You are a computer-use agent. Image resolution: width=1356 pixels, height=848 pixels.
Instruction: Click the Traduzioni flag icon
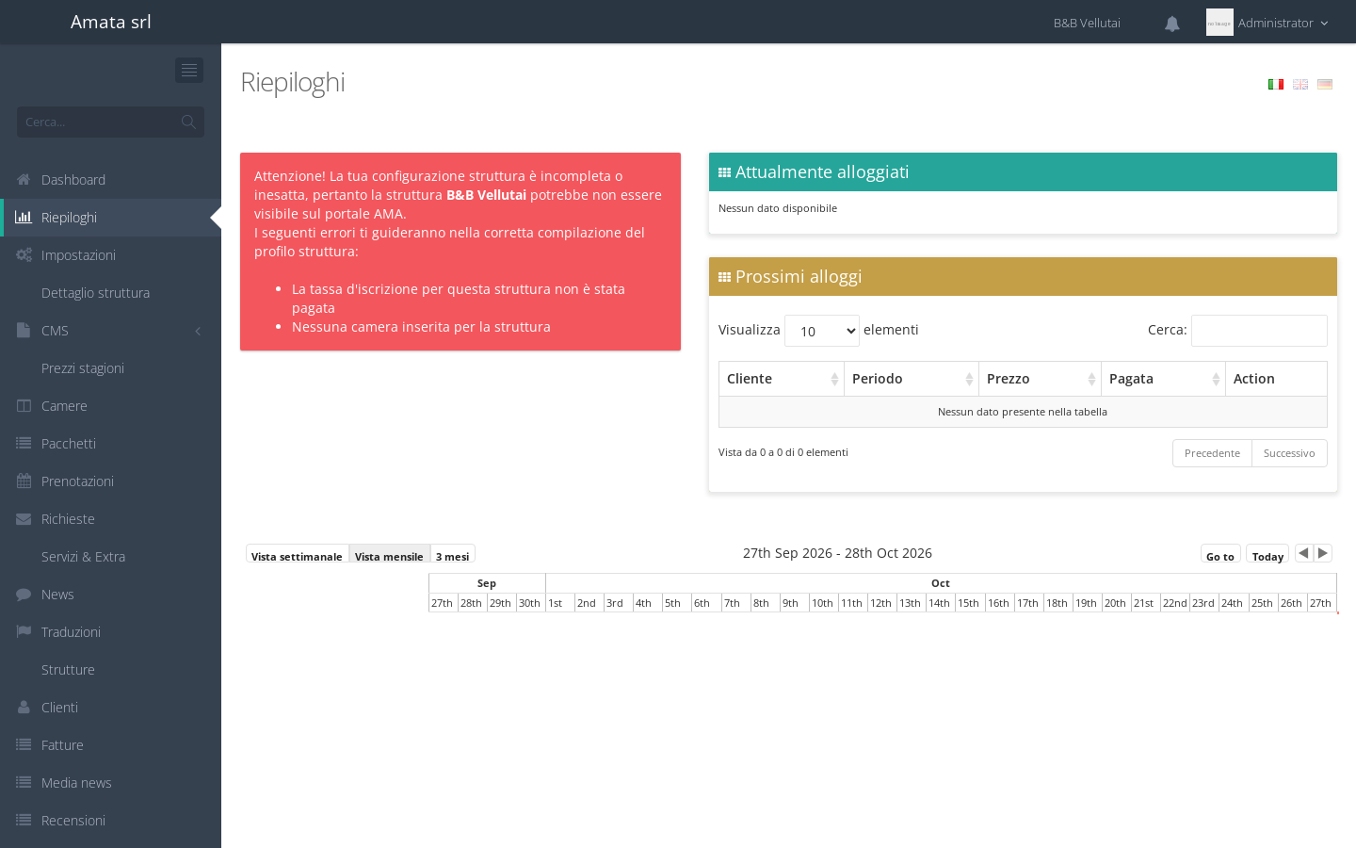pos(24,632)
